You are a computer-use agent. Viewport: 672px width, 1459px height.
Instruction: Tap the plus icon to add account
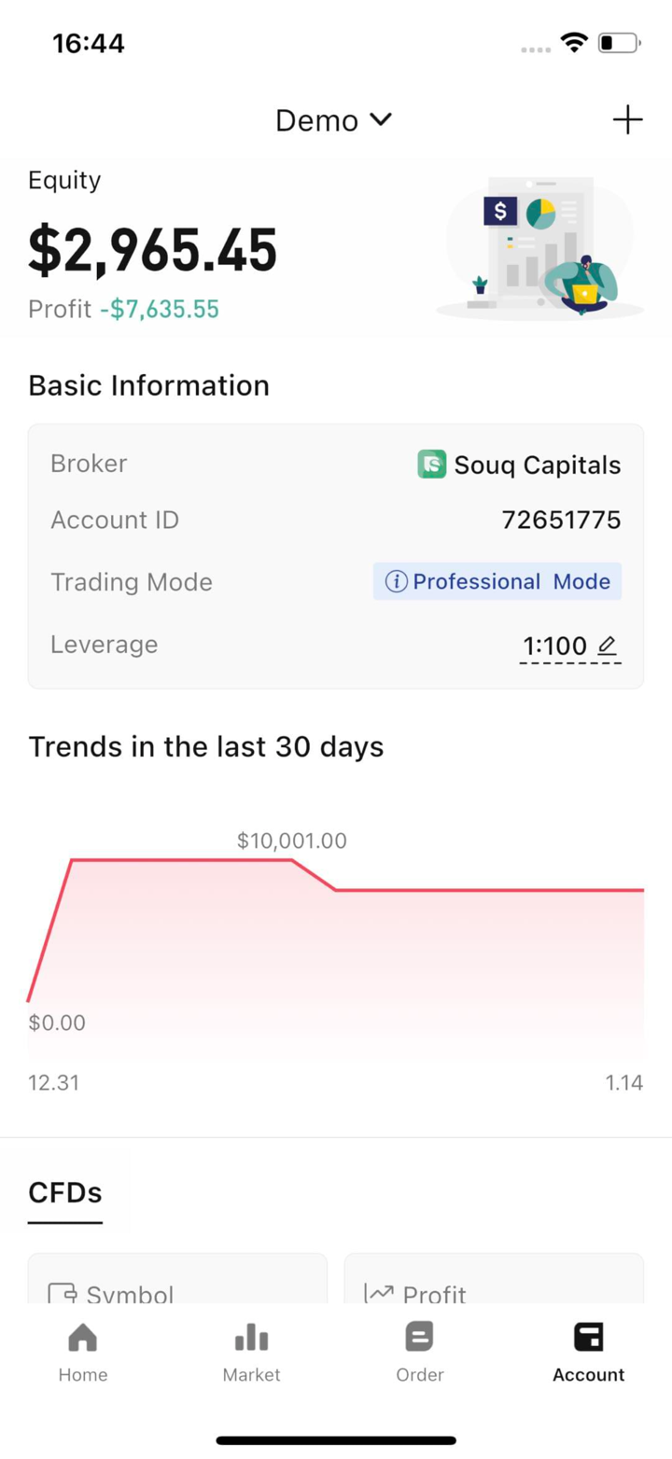click(627, 120)
